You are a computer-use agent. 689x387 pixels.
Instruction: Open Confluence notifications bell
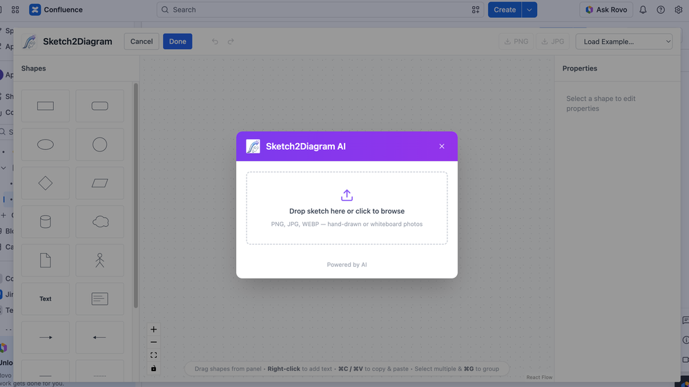643,10
